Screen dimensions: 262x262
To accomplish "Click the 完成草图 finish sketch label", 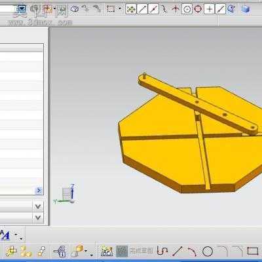I will tap(141, 251).
